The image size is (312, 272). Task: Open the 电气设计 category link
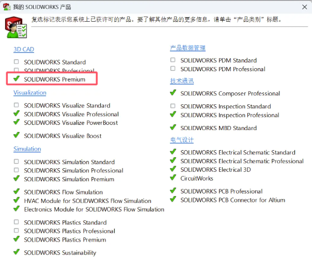[x=182, y=140]
